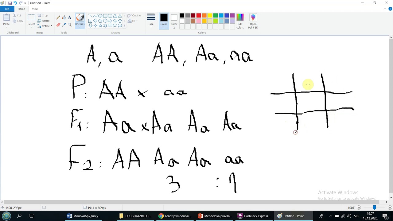Select the Color picker eyedropper tool
The image size is (393, 221).
pyautogui.click(x=64, y=25)
